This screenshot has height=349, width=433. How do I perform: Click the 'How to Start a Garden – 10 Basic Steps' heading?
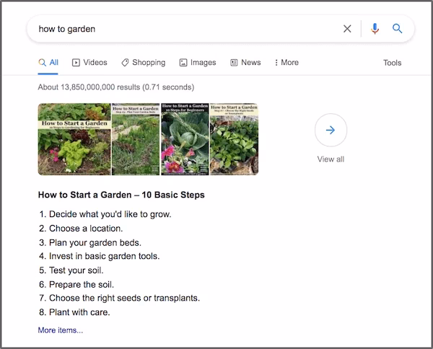coord(121,195)
